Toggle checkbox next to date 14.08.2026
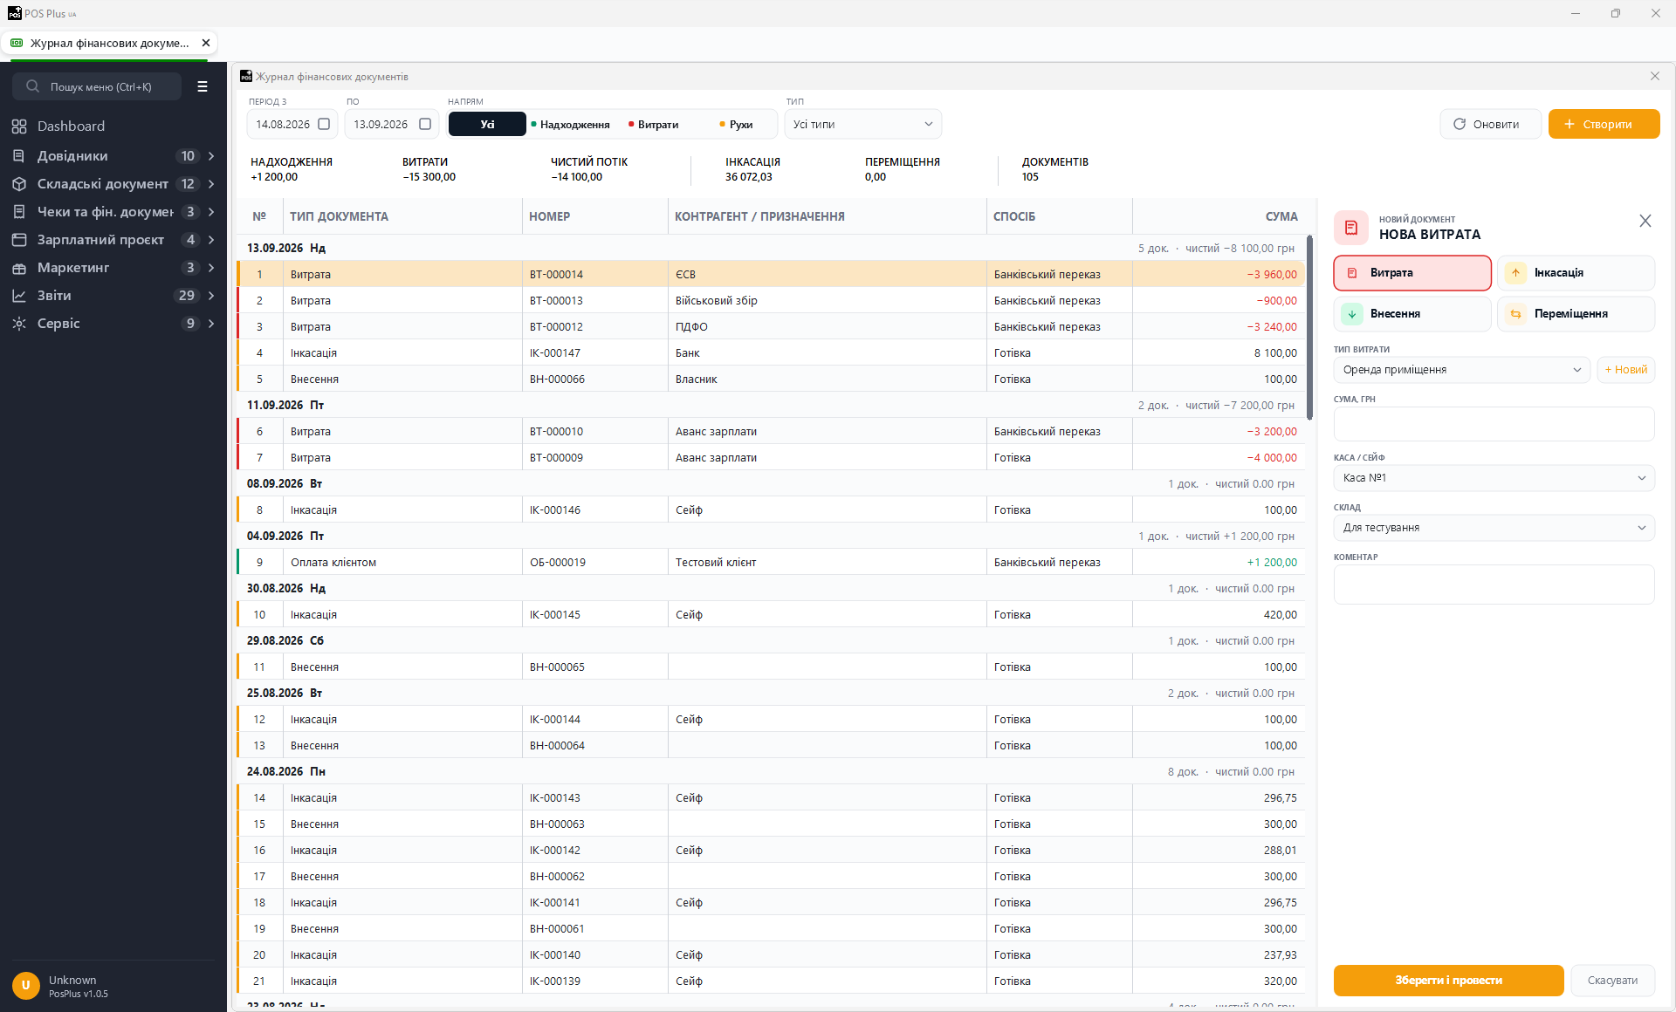This screenshot has width=1676, height=1012. click(324, 124)
